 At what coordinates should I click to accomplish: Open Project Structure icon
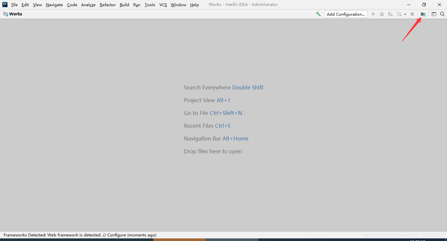click(423, 14)
